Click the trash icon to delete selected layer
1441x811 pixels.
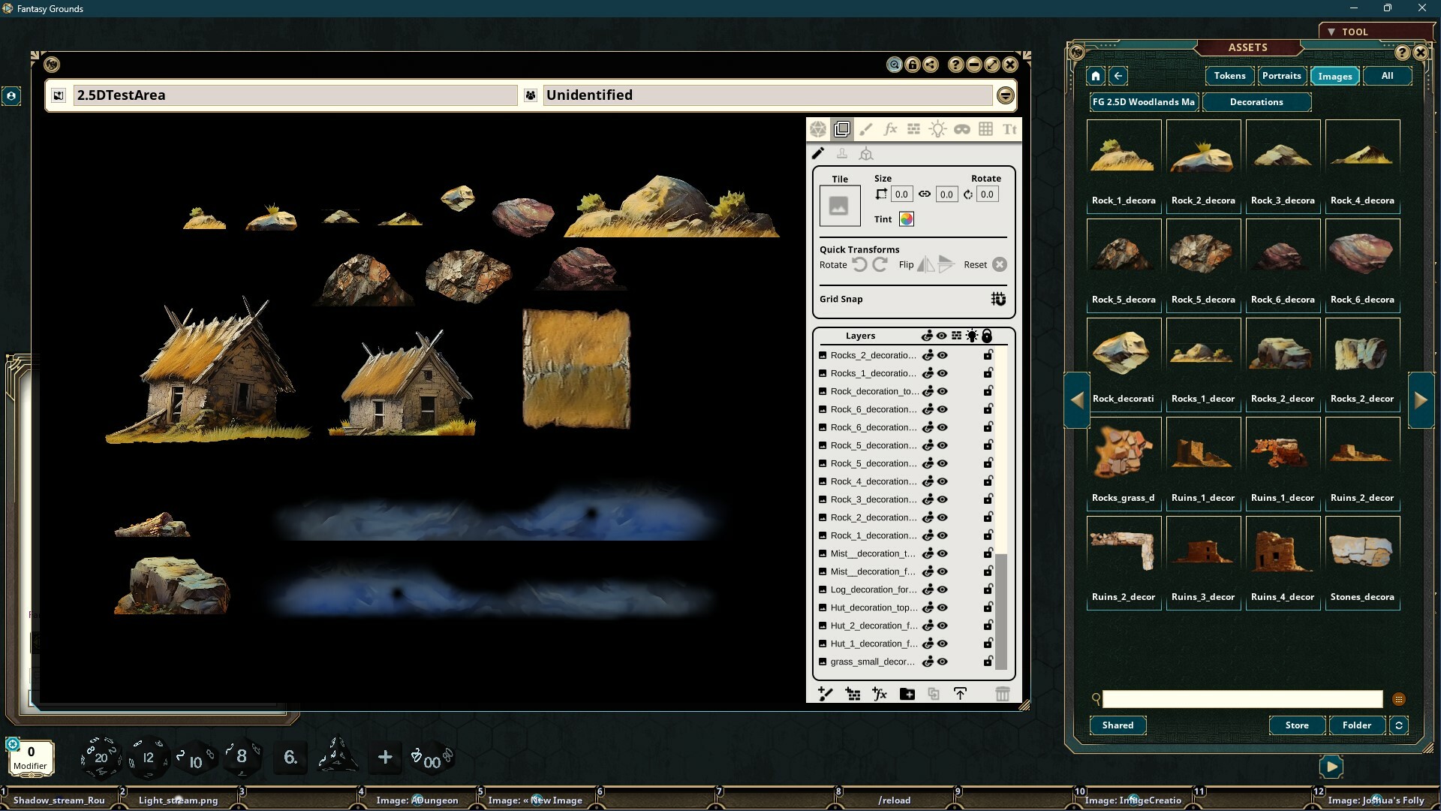tap(1003, 693)
